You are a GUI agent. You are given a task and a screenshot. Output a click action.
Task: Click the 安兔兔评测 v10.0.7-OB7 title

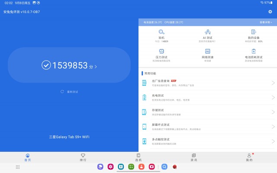click(x=22, y=12)
